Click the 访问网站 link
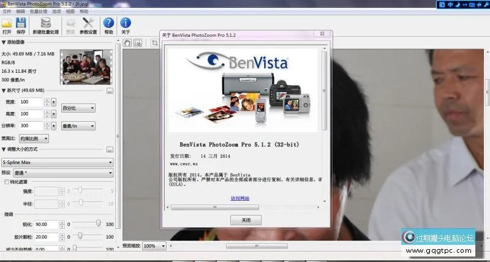 [240, 198]
